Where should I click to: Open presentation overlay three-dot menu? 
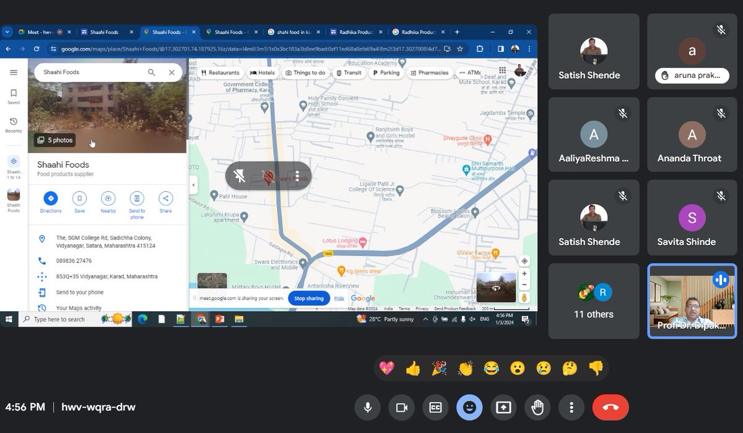297,177
